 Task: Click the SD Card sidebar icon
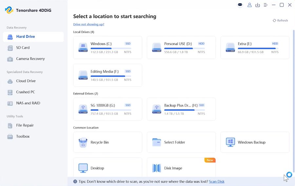(10, 48)
